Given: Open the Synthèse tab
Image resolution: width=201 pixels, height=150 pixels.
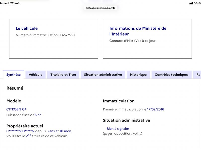Looking at the screenshot, I should point(14,74).
